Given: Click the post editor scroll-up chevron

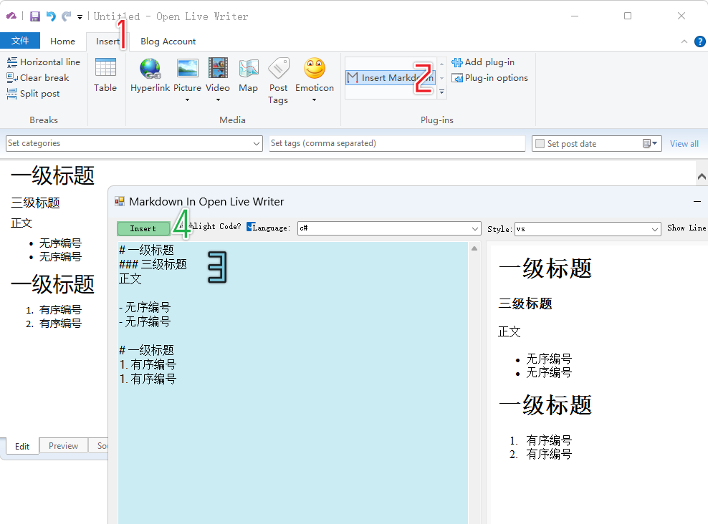Looking at the screenshot, I should point(702,176).
